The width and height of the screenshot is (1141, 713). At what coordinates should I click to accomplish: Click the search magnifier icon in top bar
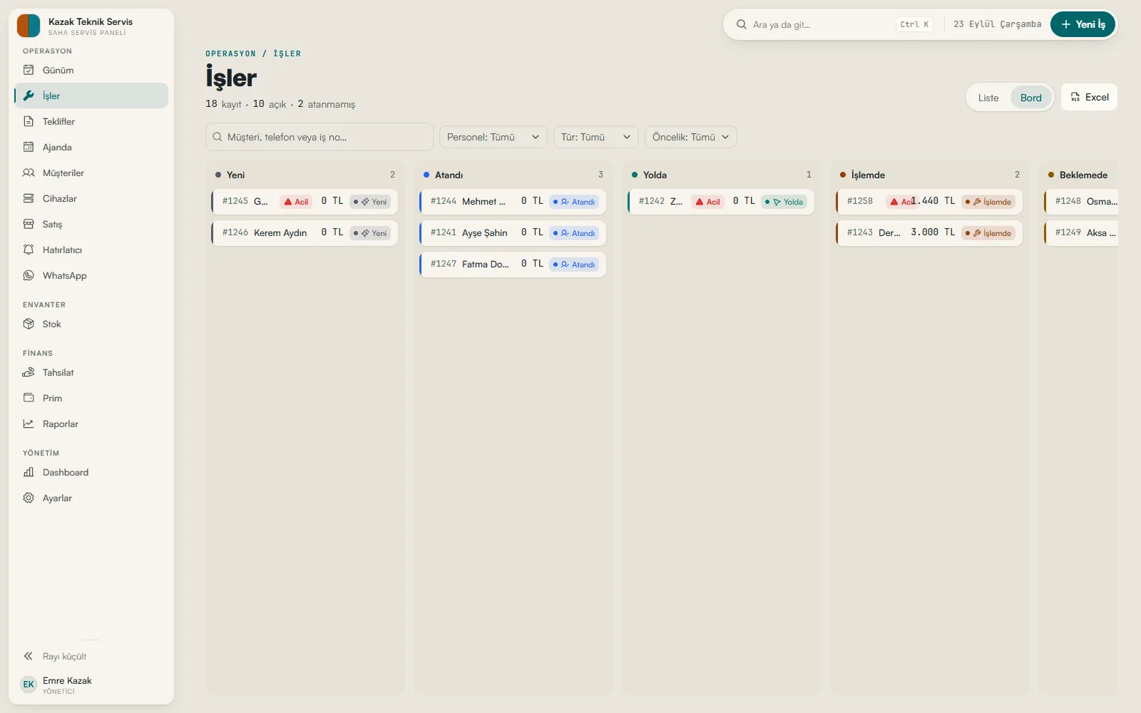[x=742, y=24]
